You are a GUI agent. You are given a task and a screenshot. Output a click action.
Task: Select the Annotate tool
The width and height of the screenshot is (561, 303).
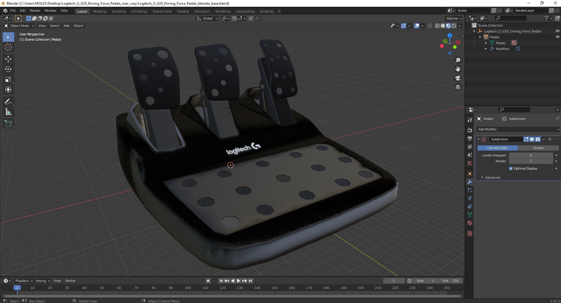(8, 101)
